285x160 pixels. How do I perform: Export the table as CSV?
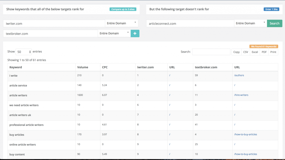click(x=245, y=52)
